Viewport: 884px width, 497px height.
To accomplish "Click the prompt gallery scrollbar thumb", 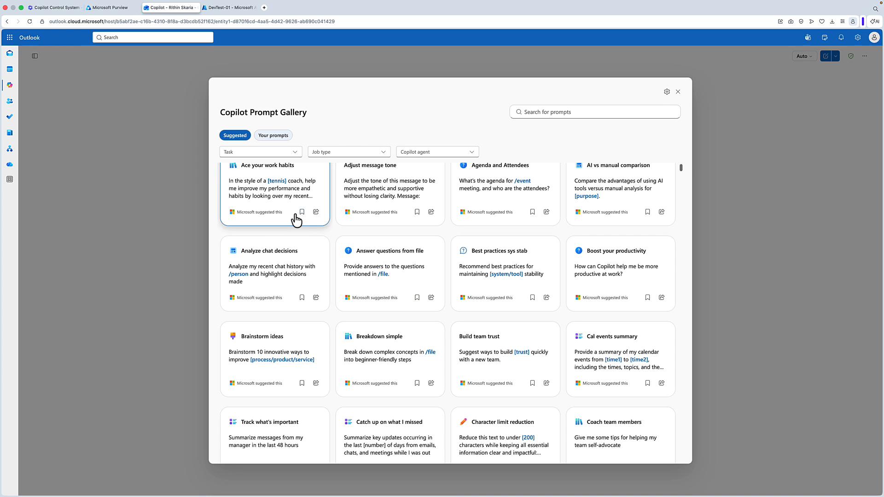I will pos(681,168).
